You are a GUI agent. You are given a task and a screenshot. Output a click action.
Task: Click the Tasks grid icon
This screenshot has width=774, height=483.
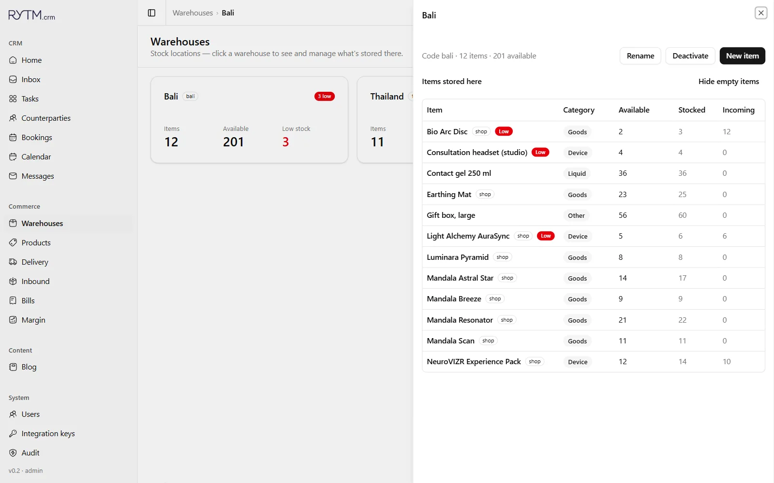pos(13,99)
